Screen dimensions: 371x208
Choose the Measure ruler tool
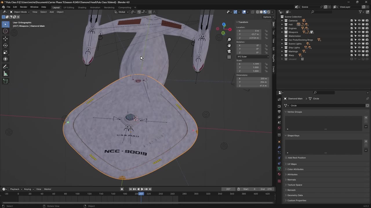click(6, 74)
